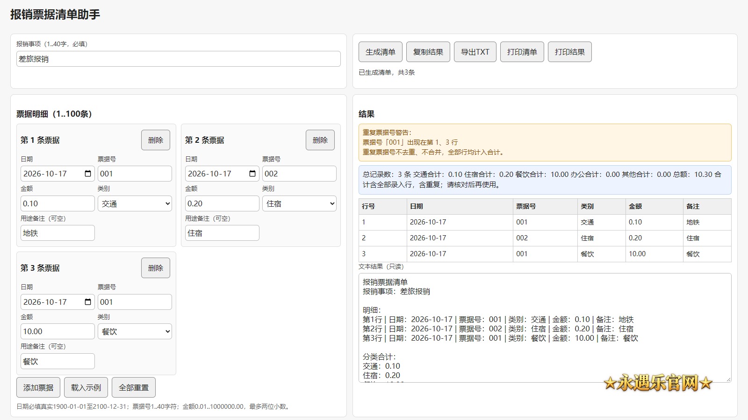The width and height of the screenshot is (748, 420).
Task: Select the 地铁 remark cell in row 1
Action: tap(707, 222)
